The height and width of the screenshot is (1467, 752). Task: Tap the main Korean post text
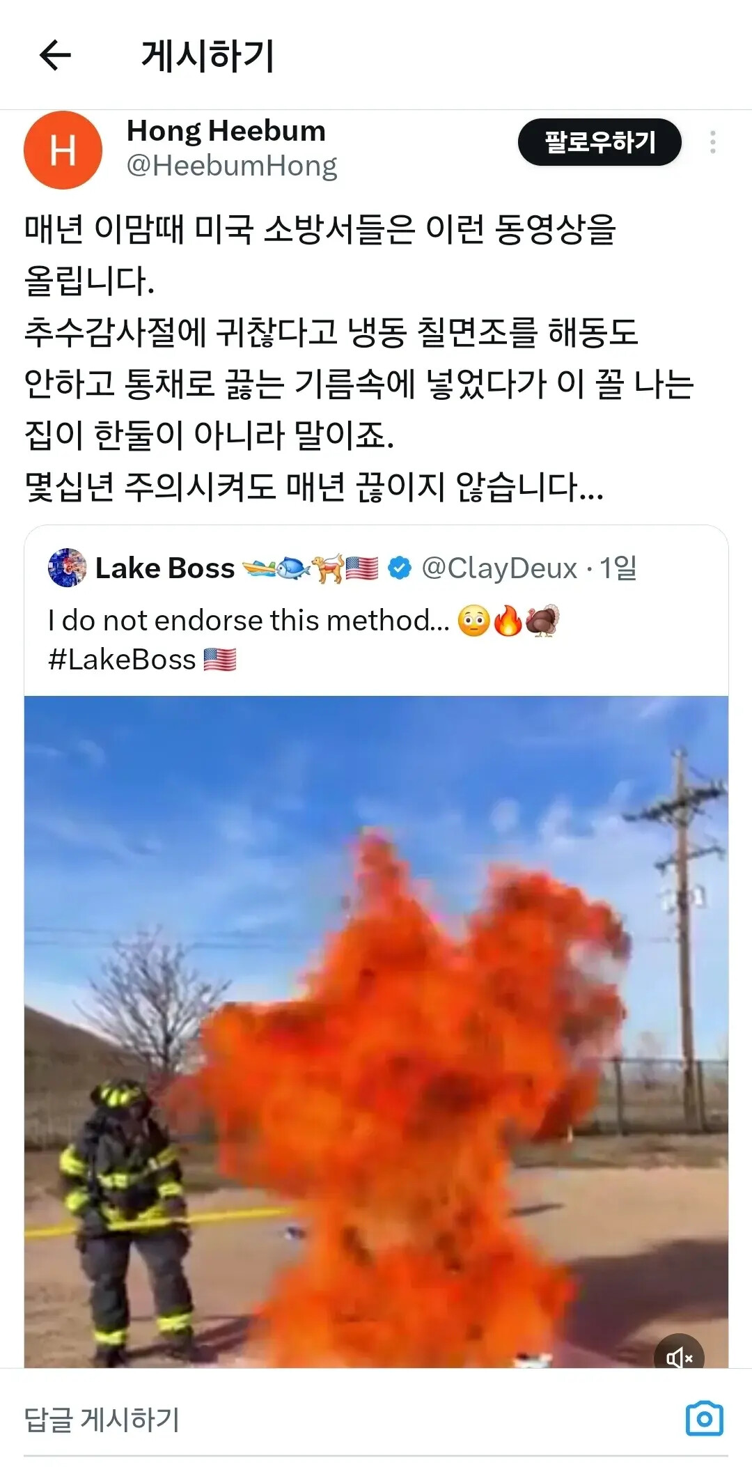359,357
